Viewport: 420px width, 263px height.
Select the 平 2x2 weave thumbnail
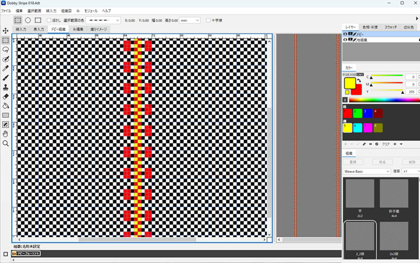click(360, 193)
